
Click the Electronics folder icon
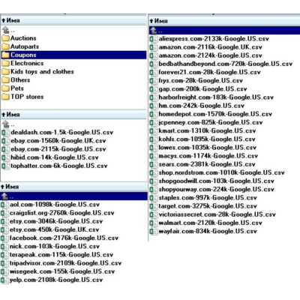(x=5, y=63)
